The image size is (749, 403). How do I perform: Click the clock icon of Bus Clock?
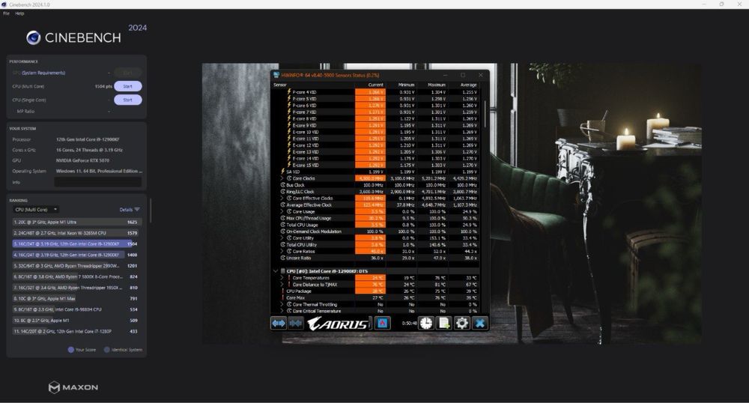(x=283, y=185)
